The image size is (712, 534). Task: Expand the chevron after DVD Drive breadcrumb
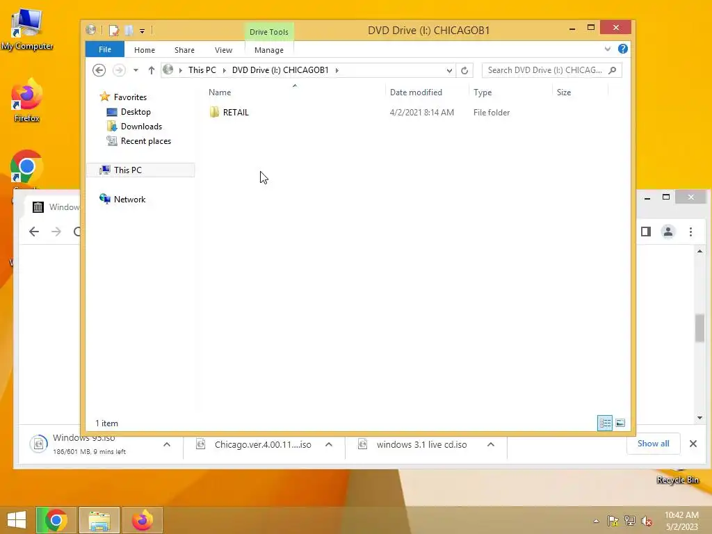point(337,70)
